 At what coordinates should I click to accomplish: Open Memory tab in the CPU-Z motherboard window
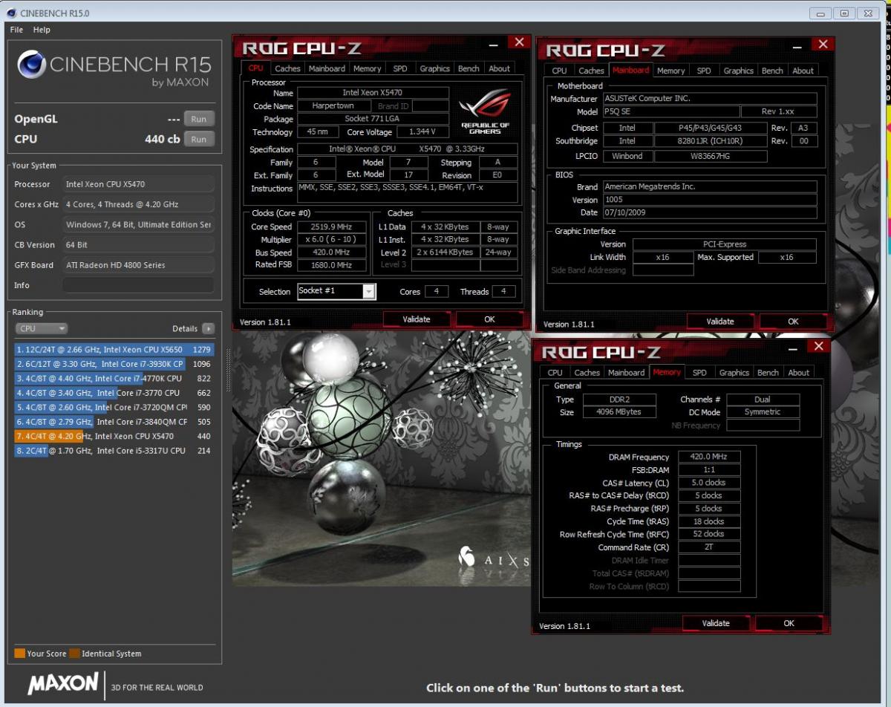pos(670,71)
